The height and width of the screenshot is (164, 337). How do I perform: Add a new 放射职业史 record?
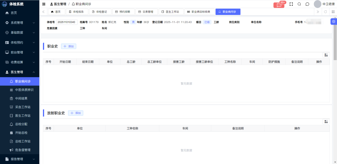tap(76, 113)
